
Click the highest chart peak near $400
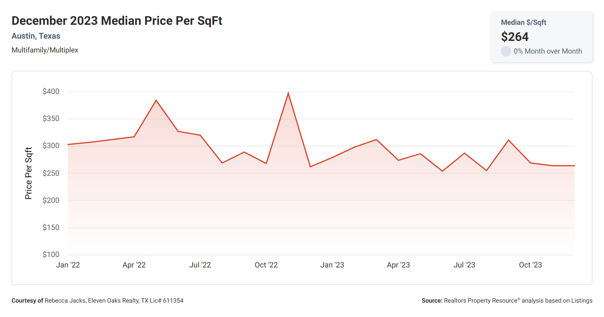288,93
